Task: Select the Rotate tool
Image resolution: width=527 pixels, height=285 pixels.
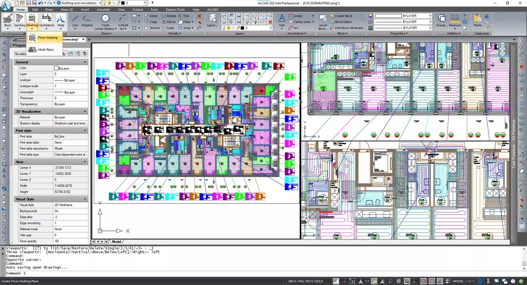Action: coord(168,16)
